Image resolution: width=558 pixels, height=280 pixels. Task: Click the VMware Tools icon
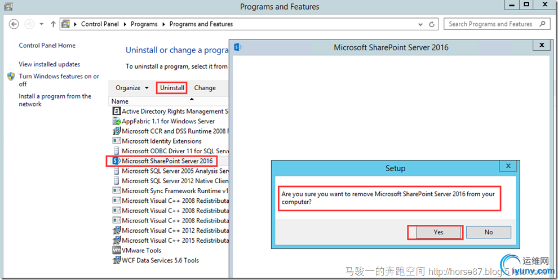tap(116, 251)
